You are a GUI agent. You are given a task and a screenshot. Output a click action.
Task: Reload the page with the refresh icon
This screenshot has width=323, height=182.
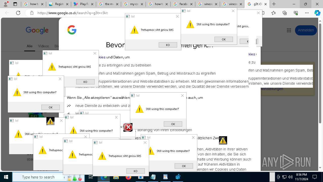pyautogui.click(x=18, y=13)
